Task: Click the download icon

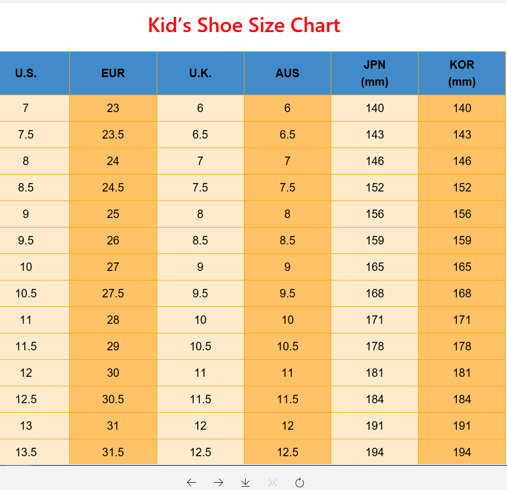Action: pos(246,482)
